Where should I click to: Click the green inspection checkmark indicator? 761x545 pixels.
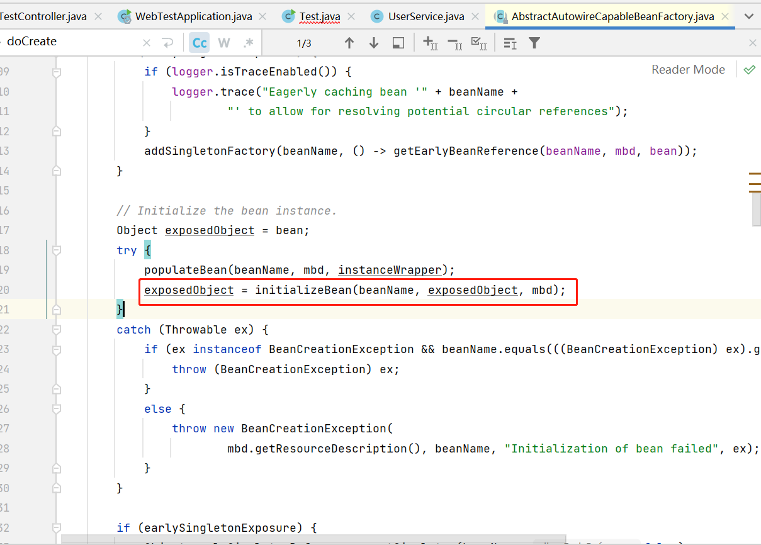pyautogui.click(x=749, y=69)
